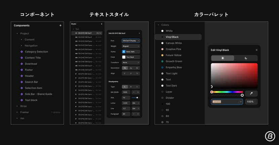The image size is (279, 145).
Task: Click the 100% opacity field
Action: (251, 102)
